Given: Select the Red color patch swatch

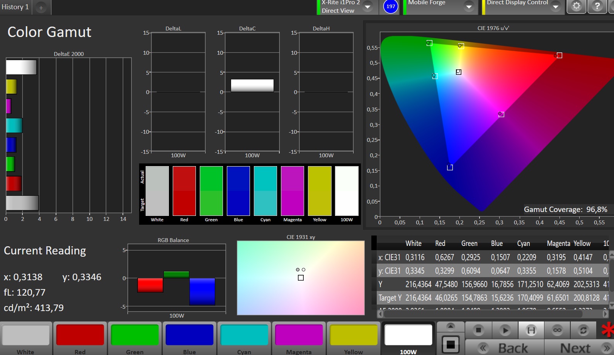Looking at the screenshot, I should [x=80, y=335].
